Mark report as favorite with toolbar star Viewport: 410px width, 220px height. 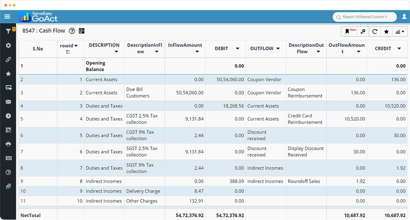coord(386,32)
